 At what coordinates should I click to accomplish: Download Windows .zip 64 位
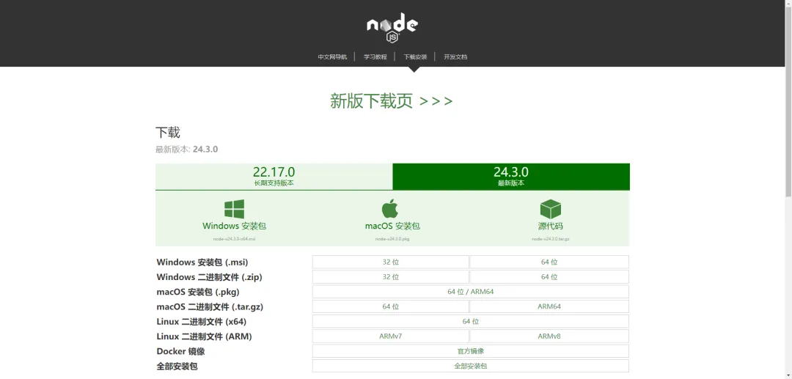(x=549, y=276)
